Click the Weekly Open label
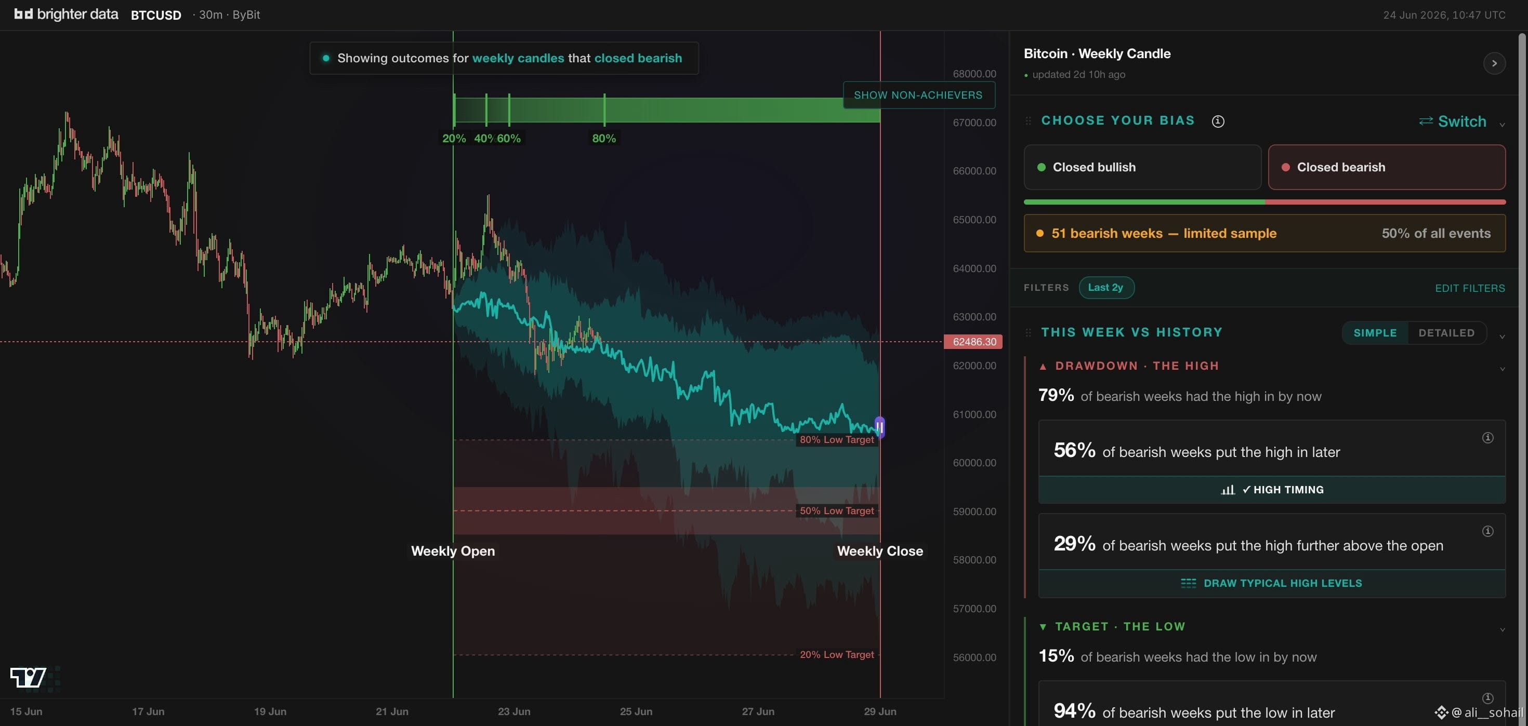The height and width of the screenshot is (726, 1528). click(453, 551)
